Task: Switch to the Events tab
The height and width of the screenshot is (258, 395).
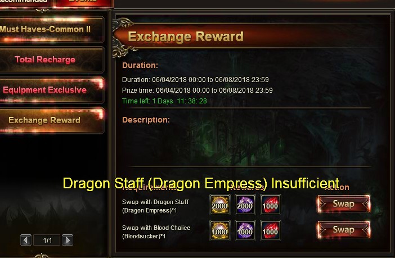Action: pos(83,3)
